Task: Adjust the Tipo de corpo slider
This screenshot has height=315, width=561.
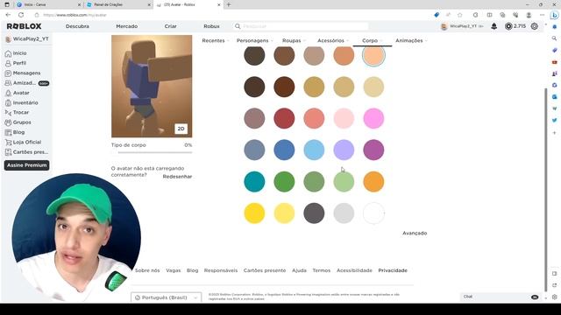Action: click(155, 152)
